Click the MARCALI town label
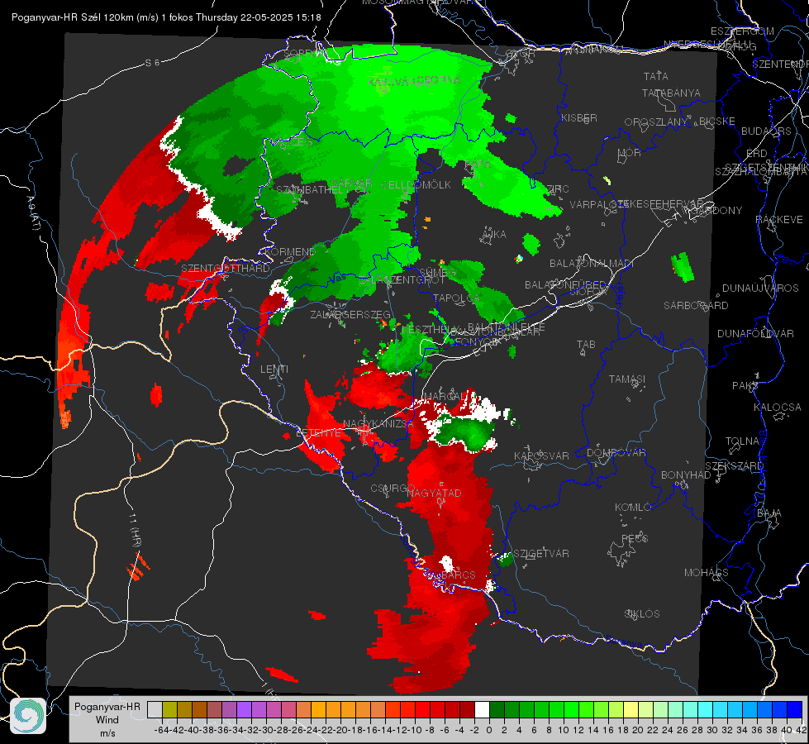The width and height of the screenshot is (809, 744). click(445, 397)
